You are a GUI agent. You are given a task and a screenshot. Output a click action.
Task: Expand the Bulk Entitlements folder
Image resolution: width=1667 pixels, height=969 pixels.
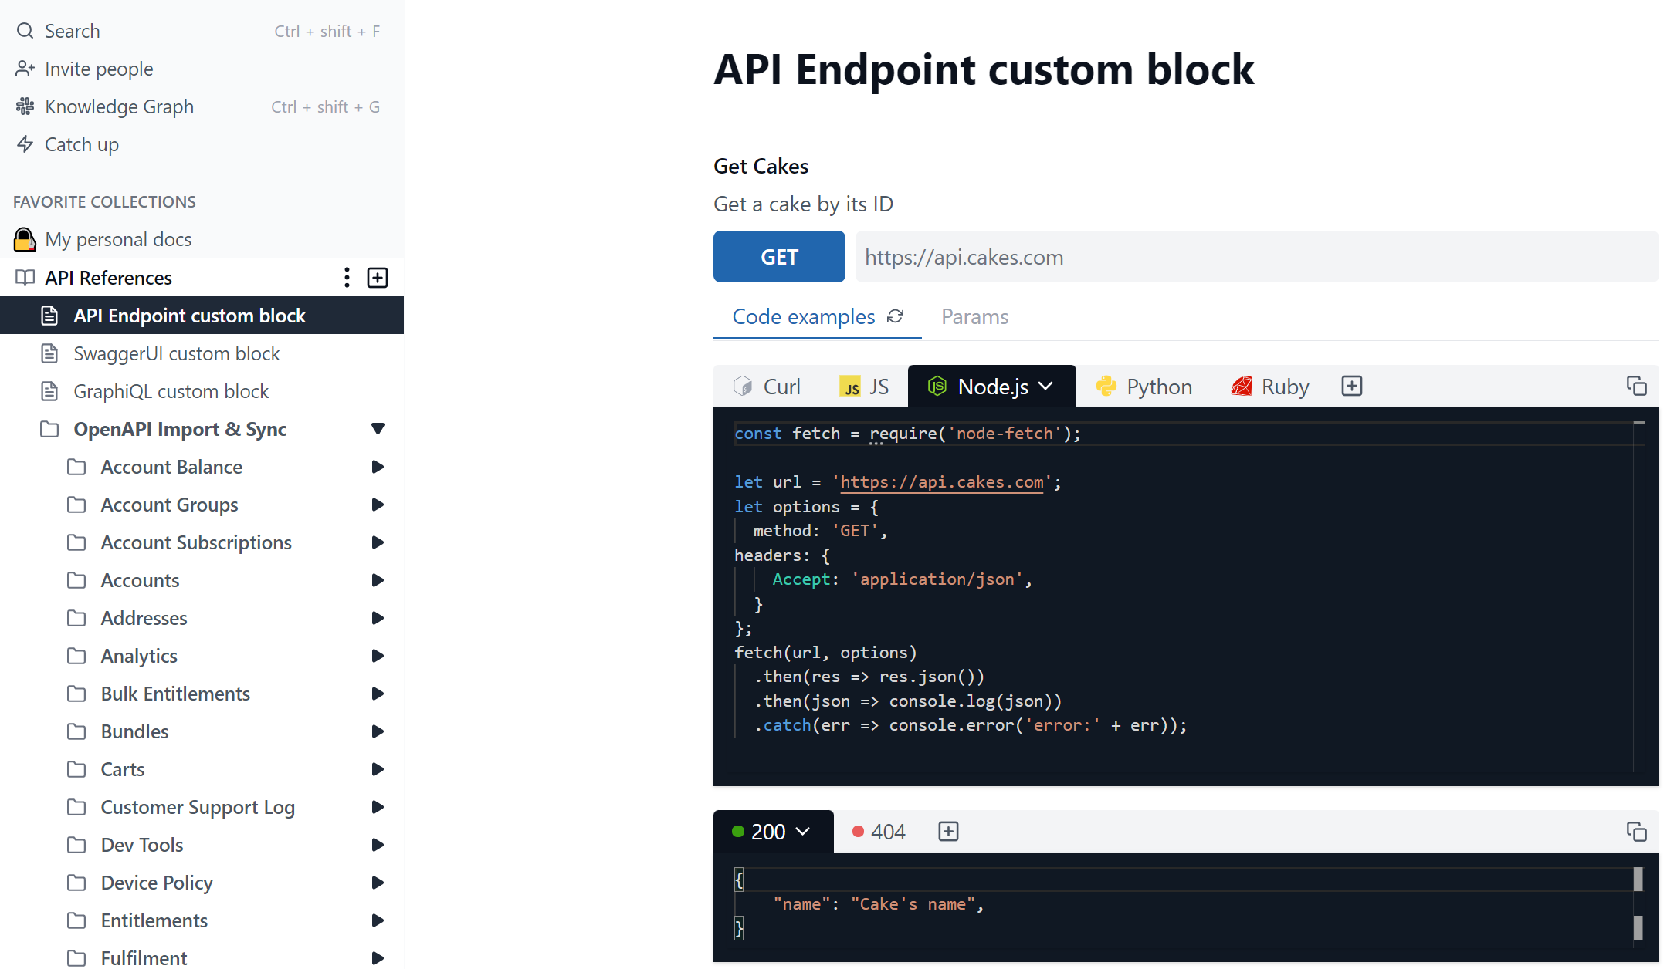(x=378, y=694)
